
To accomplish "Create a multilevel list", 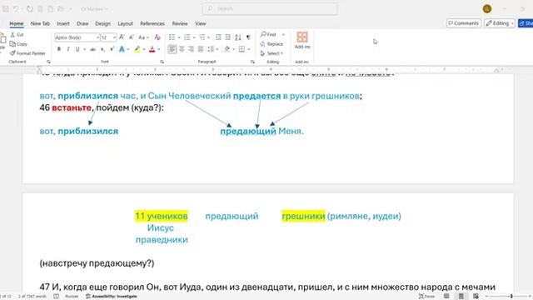I will (x=202, y=37).
